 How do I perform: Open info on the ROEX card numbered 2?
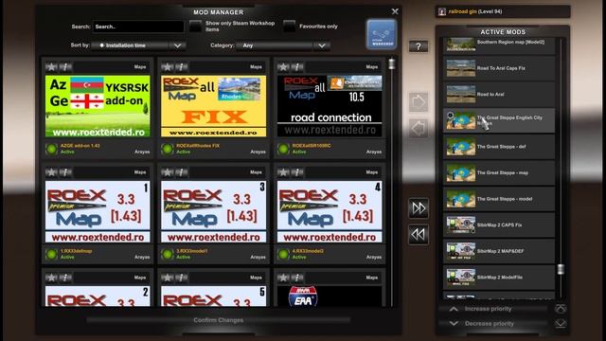coord(65,278)
